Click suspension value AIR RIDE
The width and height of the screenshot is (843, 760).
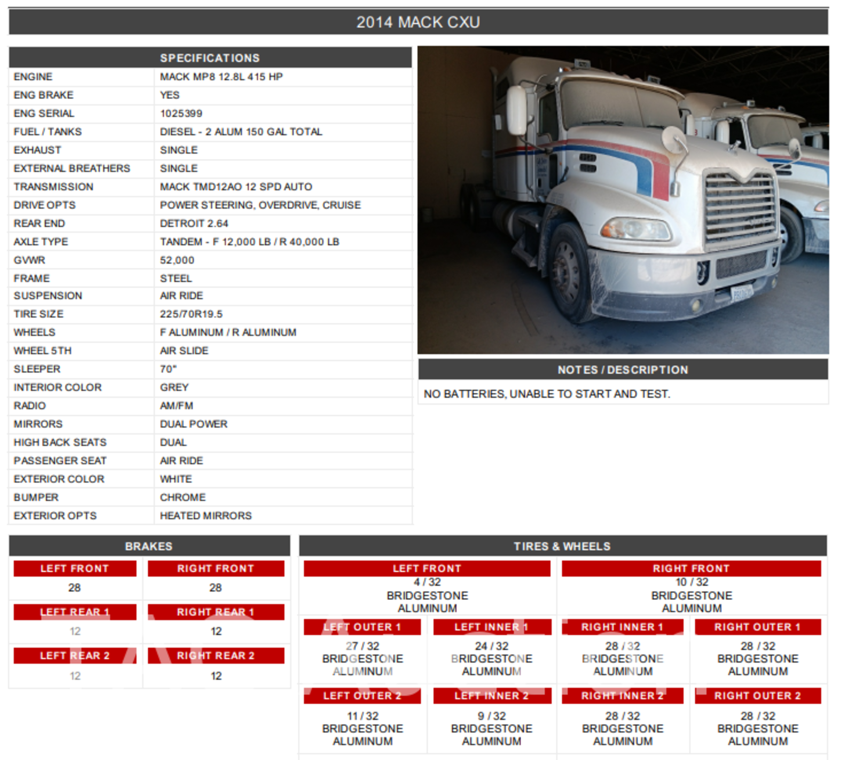181,296
